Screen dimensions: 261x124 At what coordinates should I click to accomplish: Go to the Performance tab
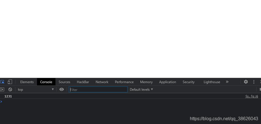pyautogui.click(x=124, y=82)
